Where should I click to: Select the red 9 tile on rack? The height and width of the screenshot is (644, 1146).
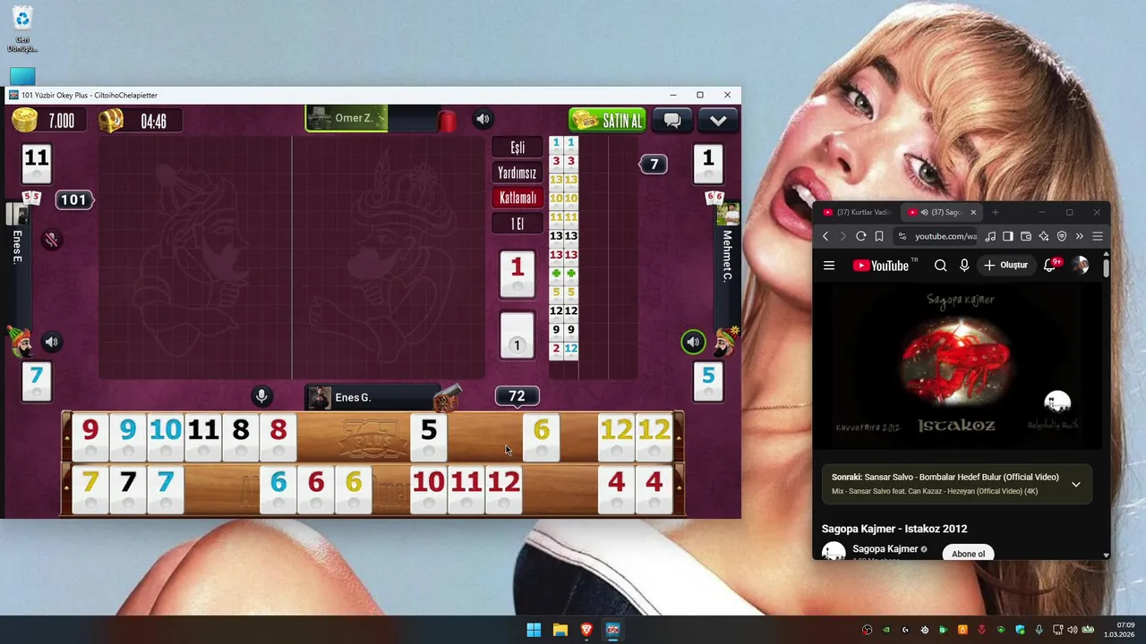(x=90, y=436)
